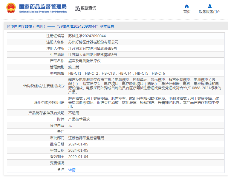Click the national emblem logo
Viewport: 228px width, 177px height.
11,8
